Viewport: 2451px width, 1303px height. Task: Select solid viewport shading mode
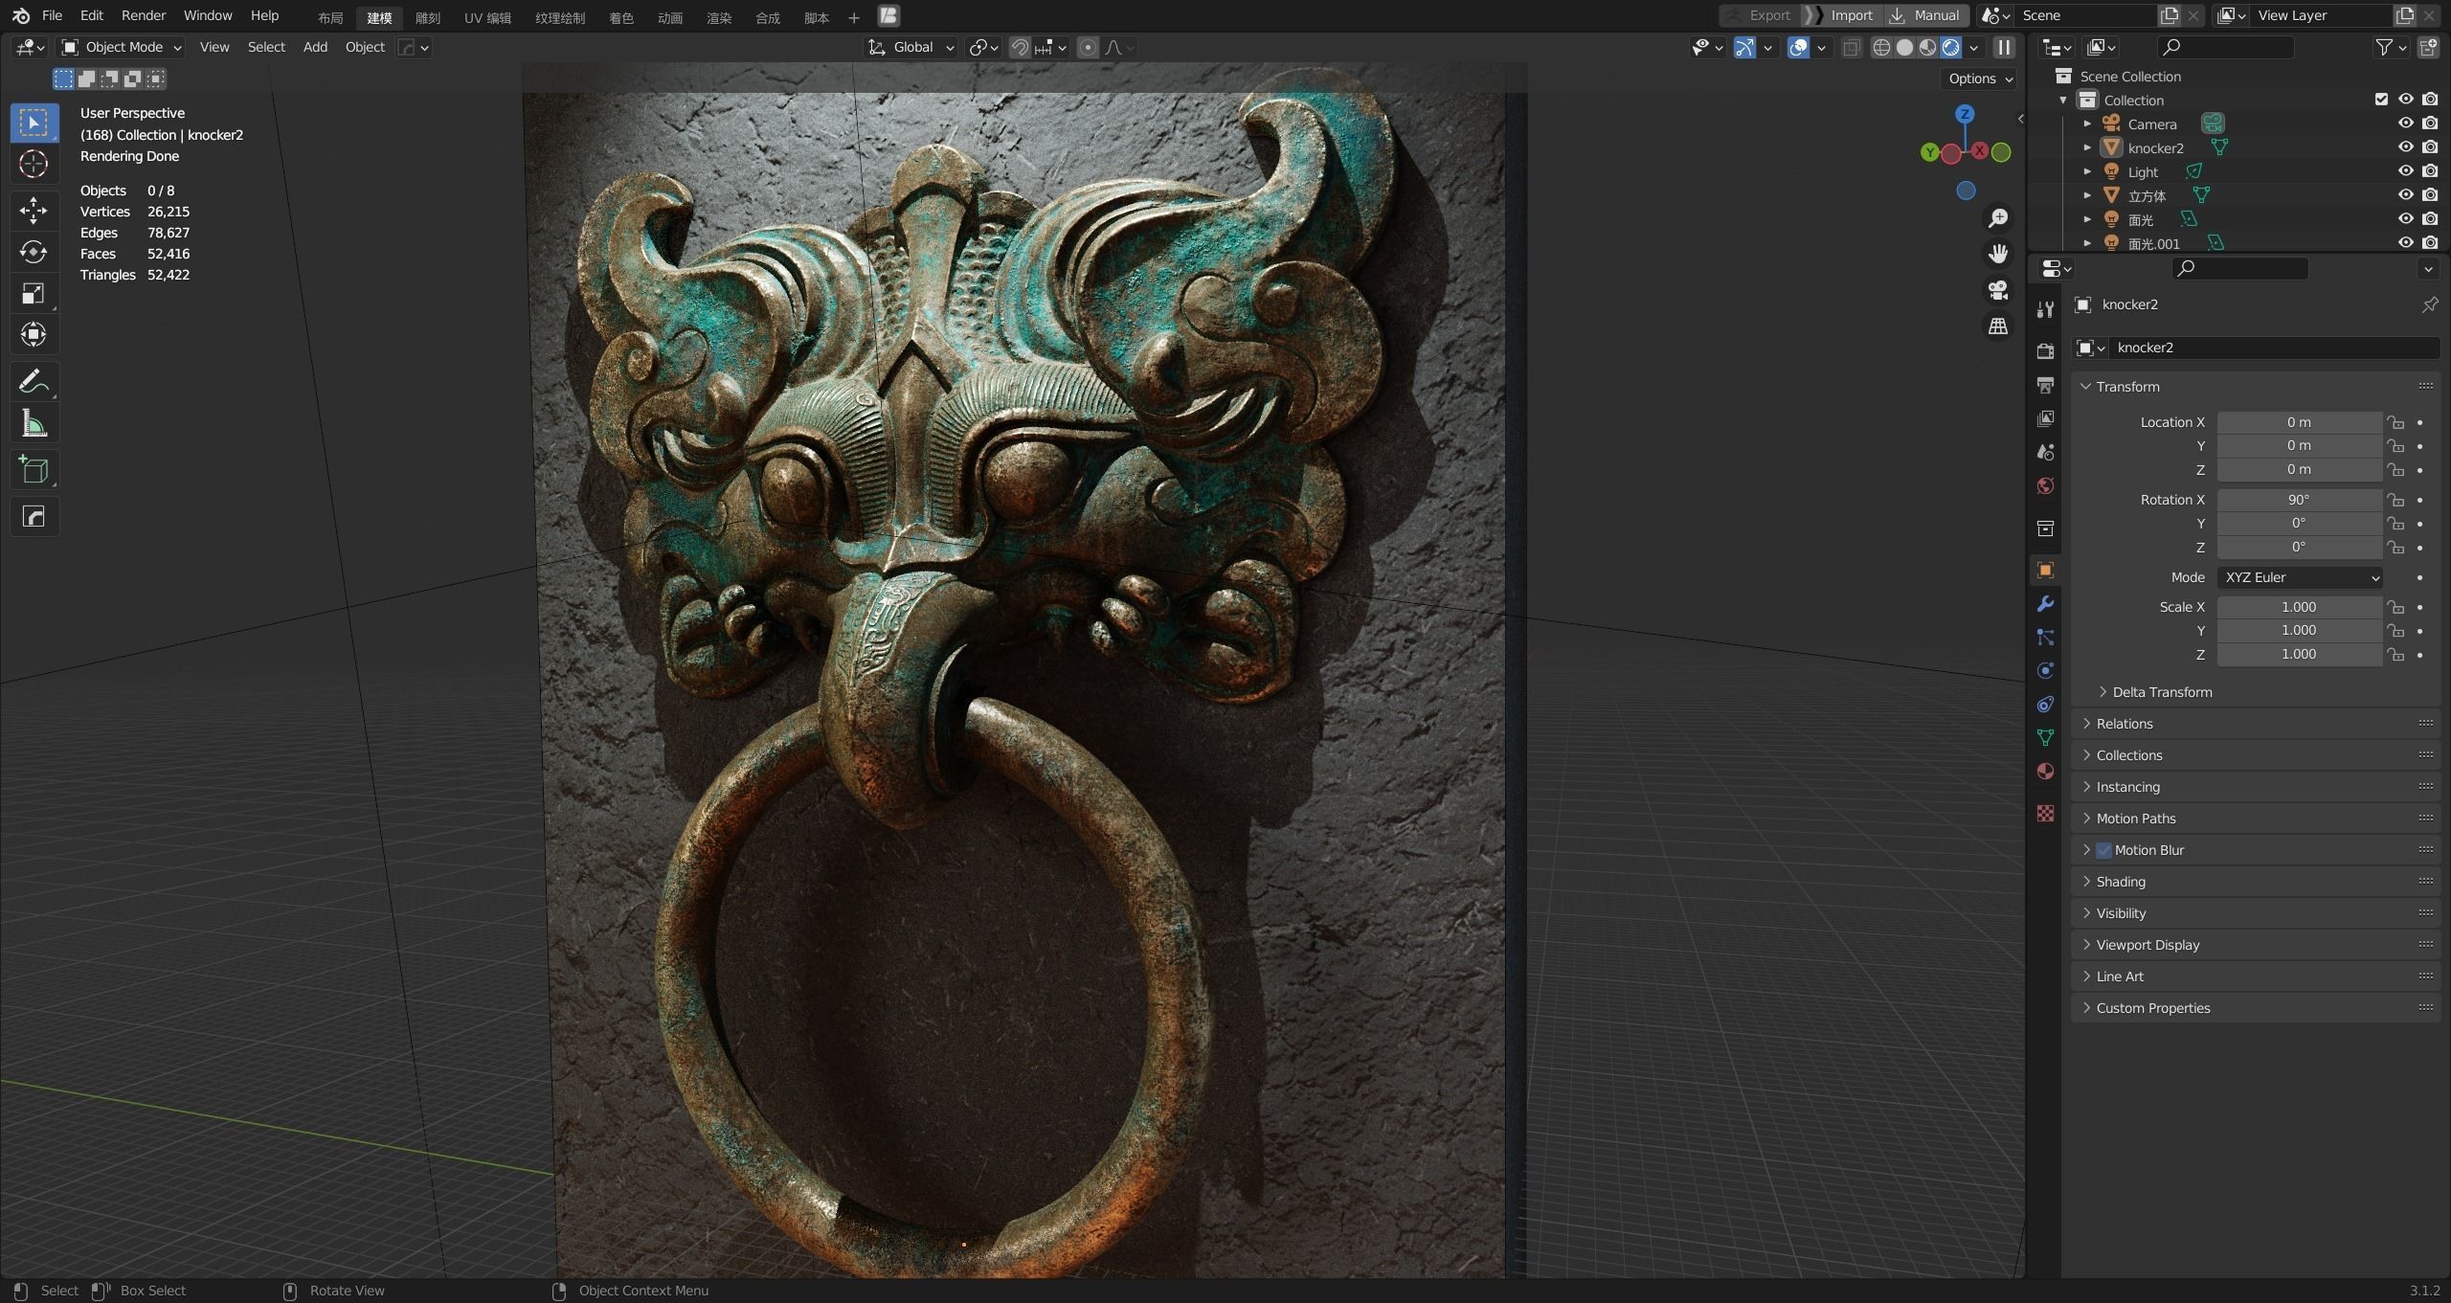1904,47
